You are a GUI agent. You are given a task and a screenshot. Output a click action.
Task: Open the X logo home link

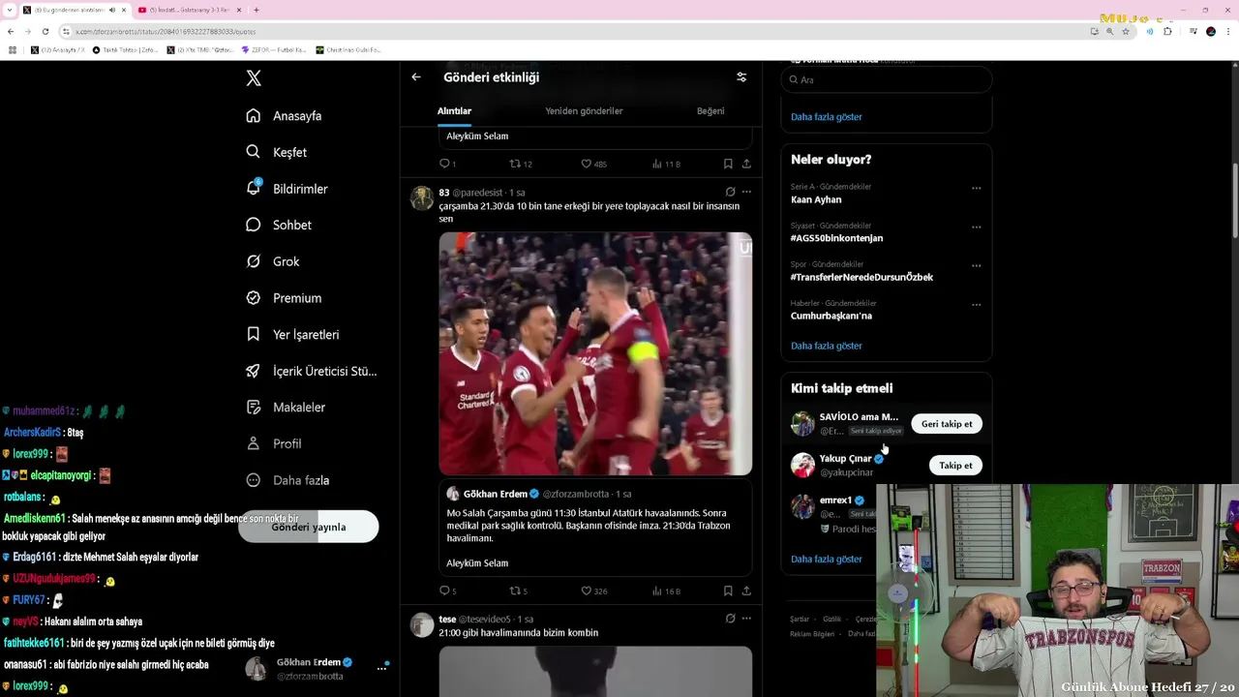pyautogui.click(x=254, y=78)
